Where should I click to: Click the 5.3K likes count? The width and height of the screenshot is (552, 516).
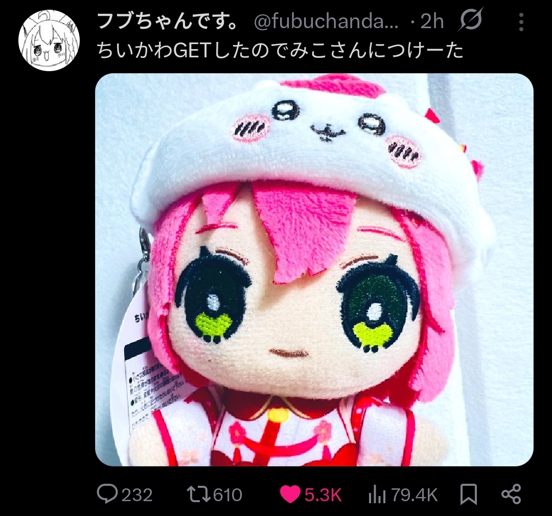pos(323,495)
